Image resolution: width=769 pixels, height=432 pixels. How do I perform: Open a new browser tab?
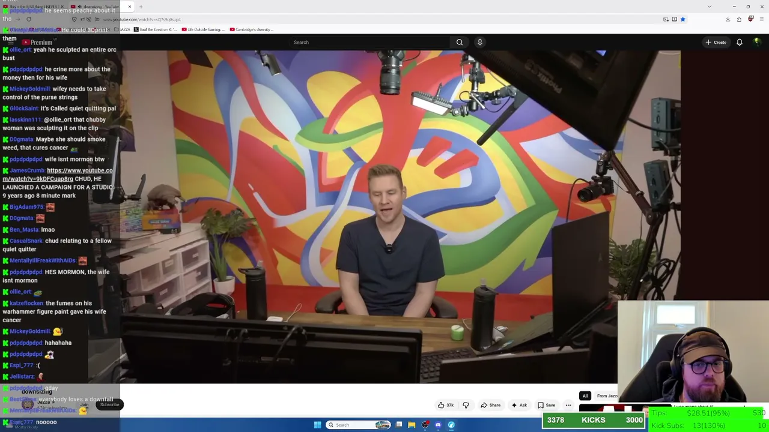click(x=141, y=7)
